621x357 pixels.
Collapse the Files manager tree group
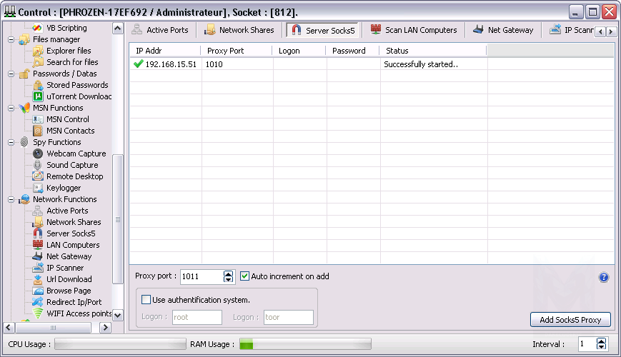coord(11,39)
